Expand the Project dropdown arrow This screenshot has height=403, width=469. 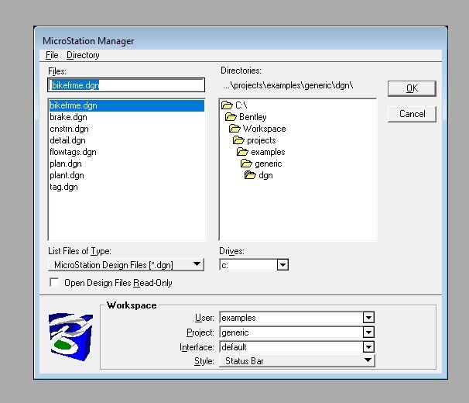point(368,332)
